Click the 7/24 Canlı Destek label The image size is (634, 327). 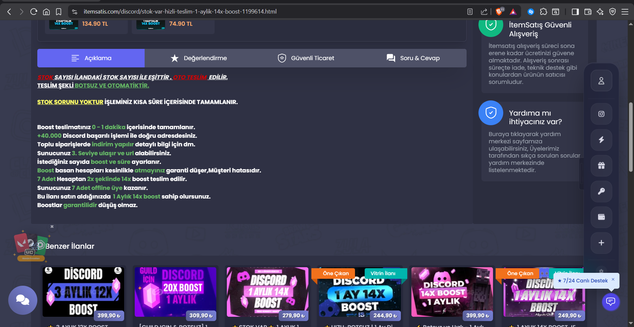click(583, 281)
